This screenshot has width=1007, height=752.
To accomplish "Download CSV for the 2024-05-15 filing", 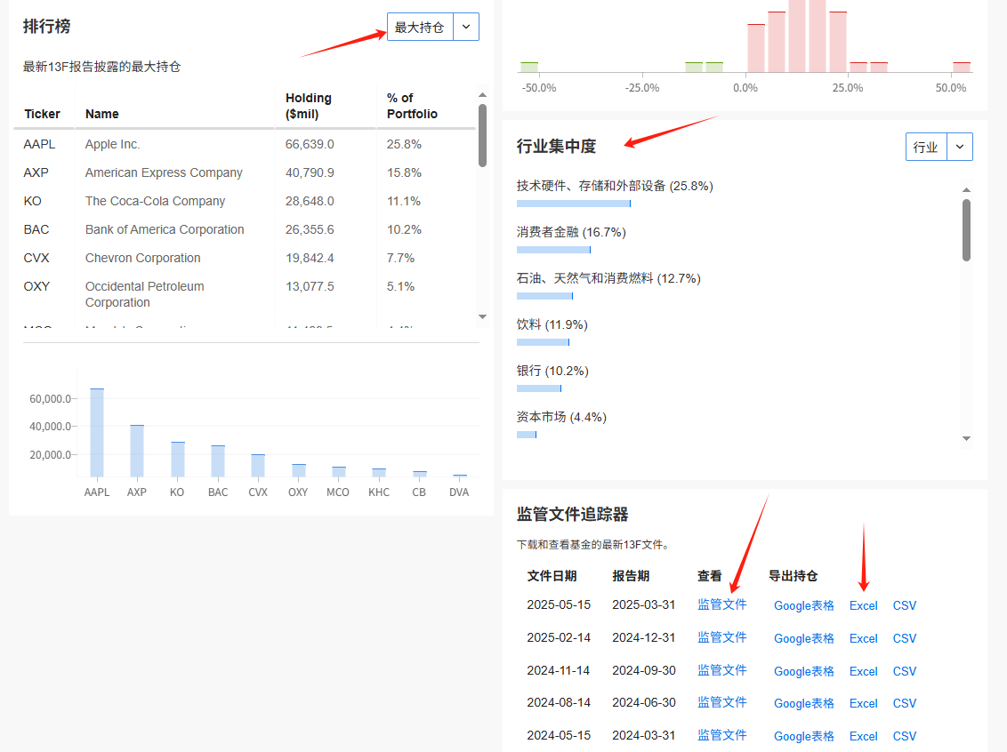I will click(x=904, y=735).
